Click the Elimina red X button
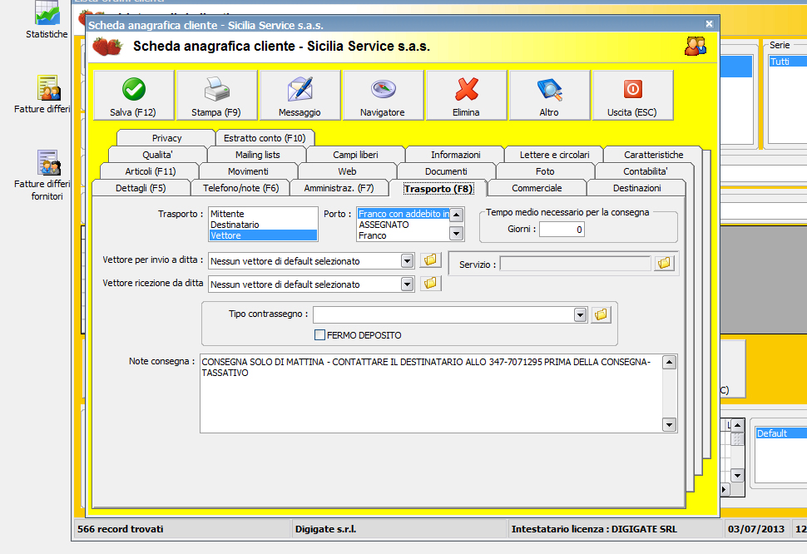 466,96
